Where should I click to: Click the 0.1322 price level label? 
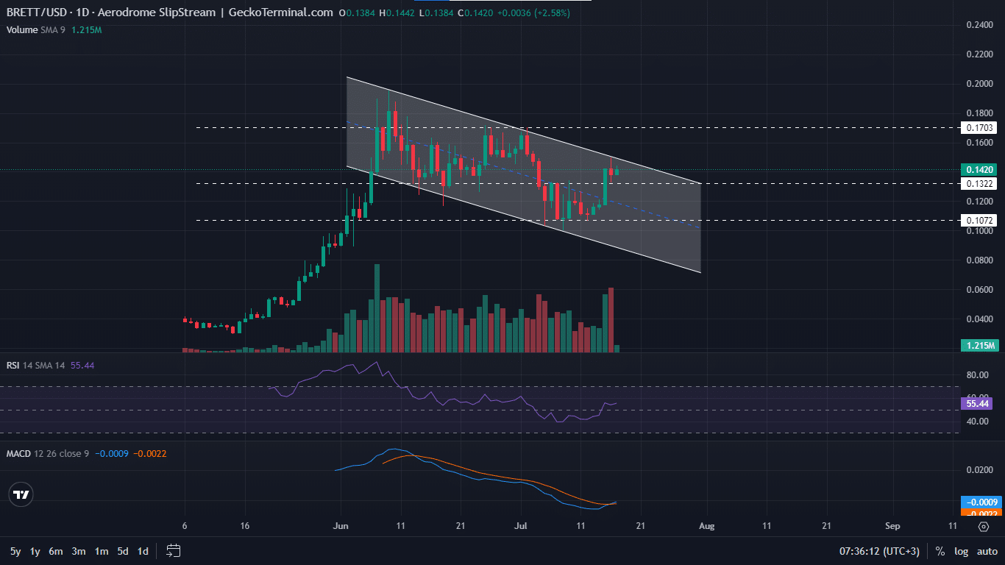point(979,183)
